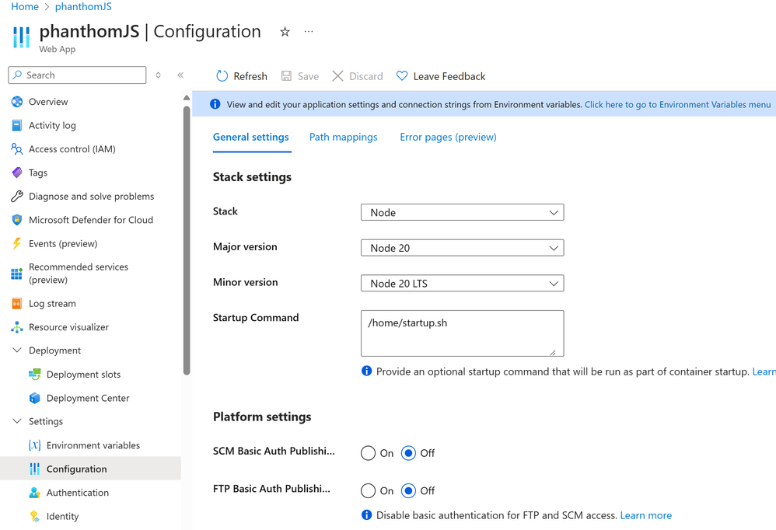Screen dimensions: 776x530
Task: Open the Stack dropdown showing Node
Action: coord(462,212)
